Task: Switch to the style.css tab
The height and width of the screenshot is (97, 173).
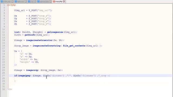Action: pyautogui.click(x=21, y=2)
